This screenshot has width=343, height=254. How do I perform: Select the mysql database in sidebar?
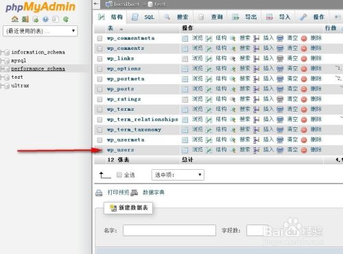click(19, 61)
